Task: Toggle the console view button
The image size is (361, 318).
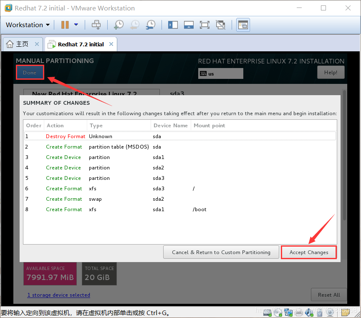Action: coord(243,25)
